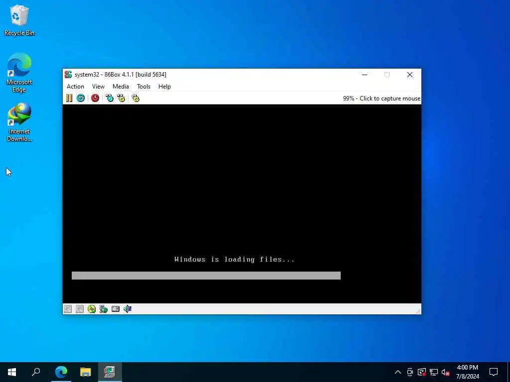Open the Tools menu
The image size is (510, 382).
[144, 87]
